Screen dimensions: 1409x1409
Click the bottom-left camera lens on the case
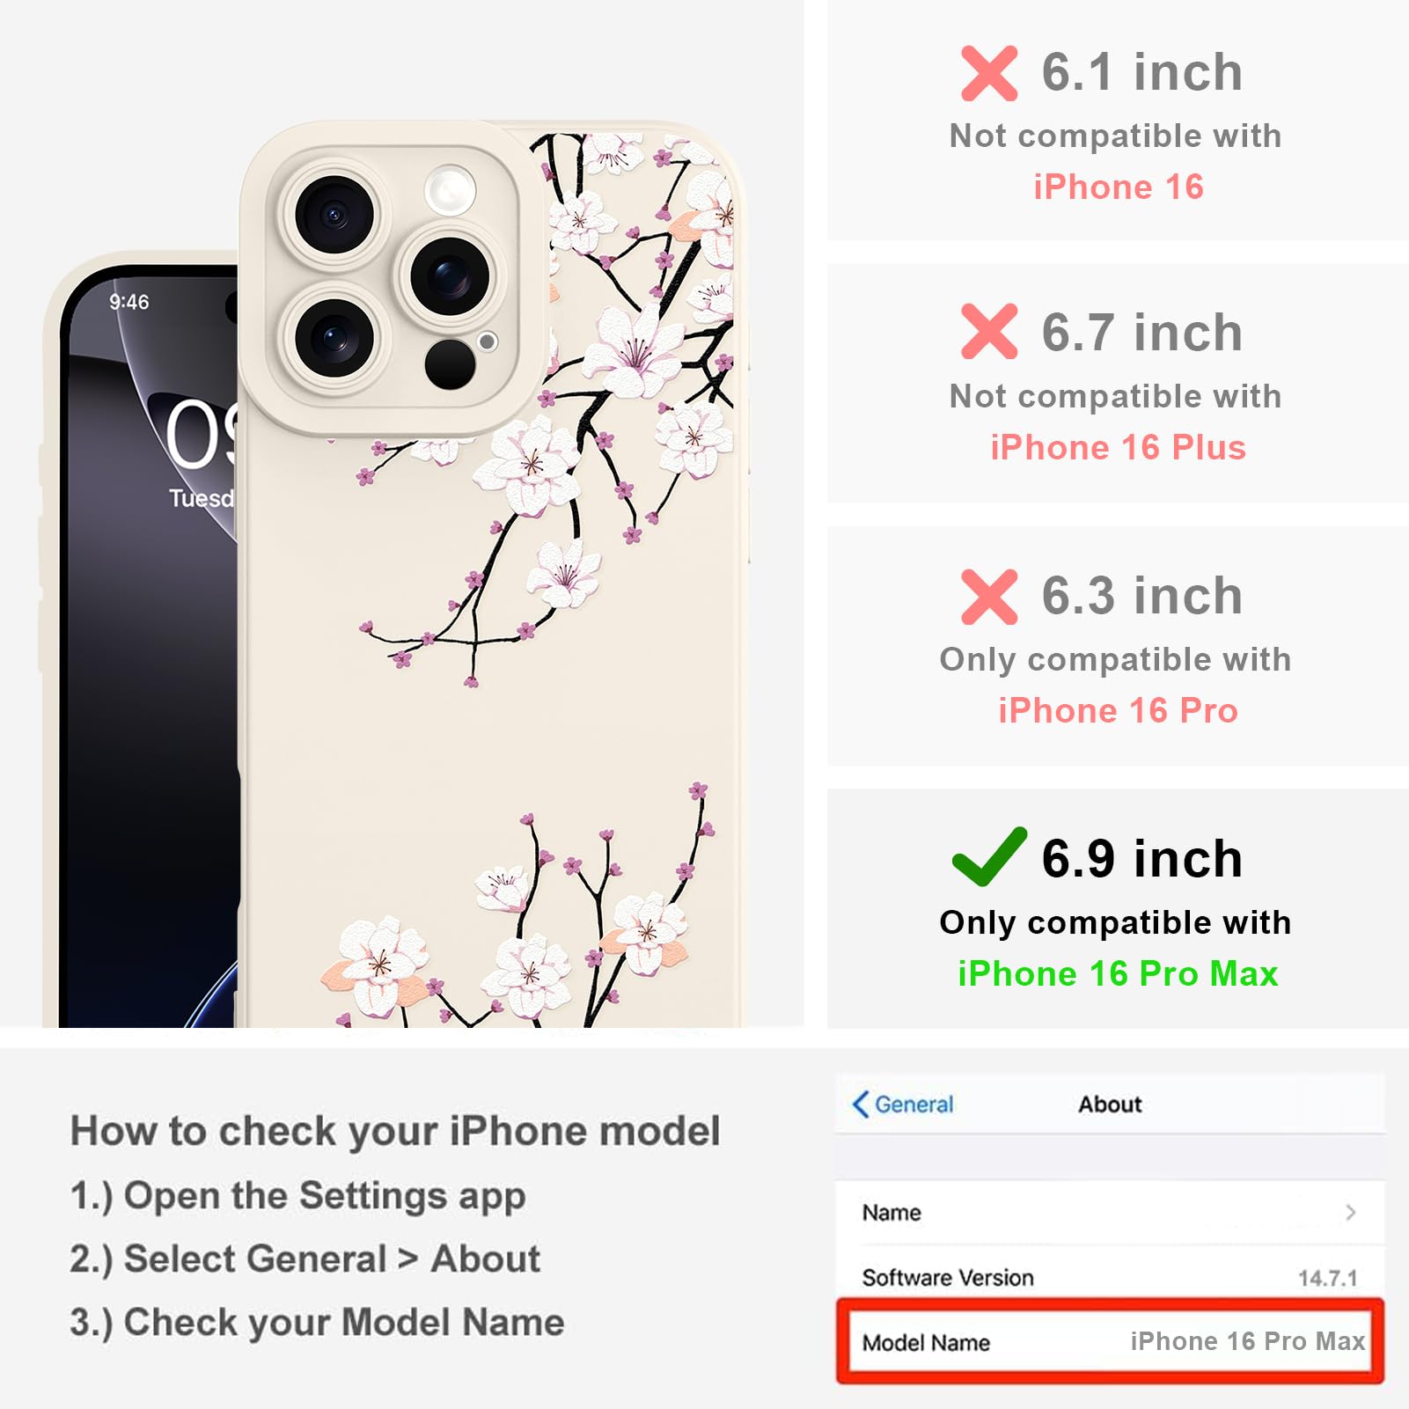(x=334, y=339)
